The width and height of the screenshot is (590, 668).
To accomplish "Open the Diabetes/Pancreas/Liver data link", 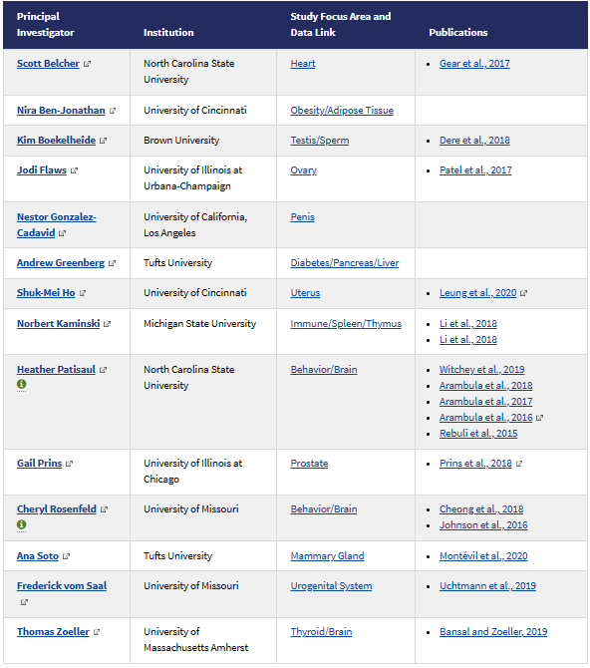I will (344, 263).
